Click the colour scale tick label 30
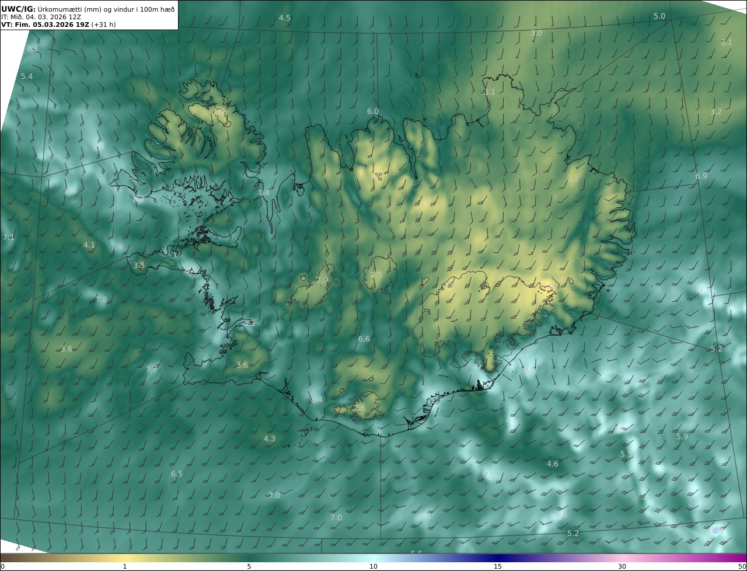Image resolution: width=747 pixels, height=571 pixels. 622,566
